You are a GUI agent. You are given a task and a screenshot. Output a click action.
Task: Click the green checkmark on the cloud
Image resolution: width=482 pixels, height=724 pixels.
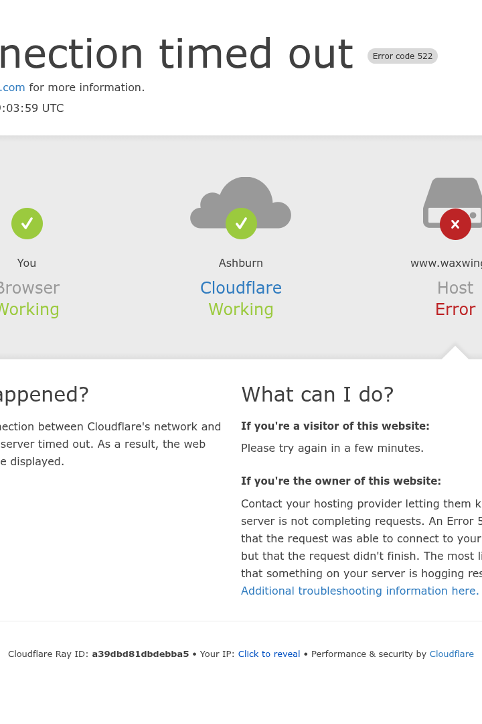(241, 223)
